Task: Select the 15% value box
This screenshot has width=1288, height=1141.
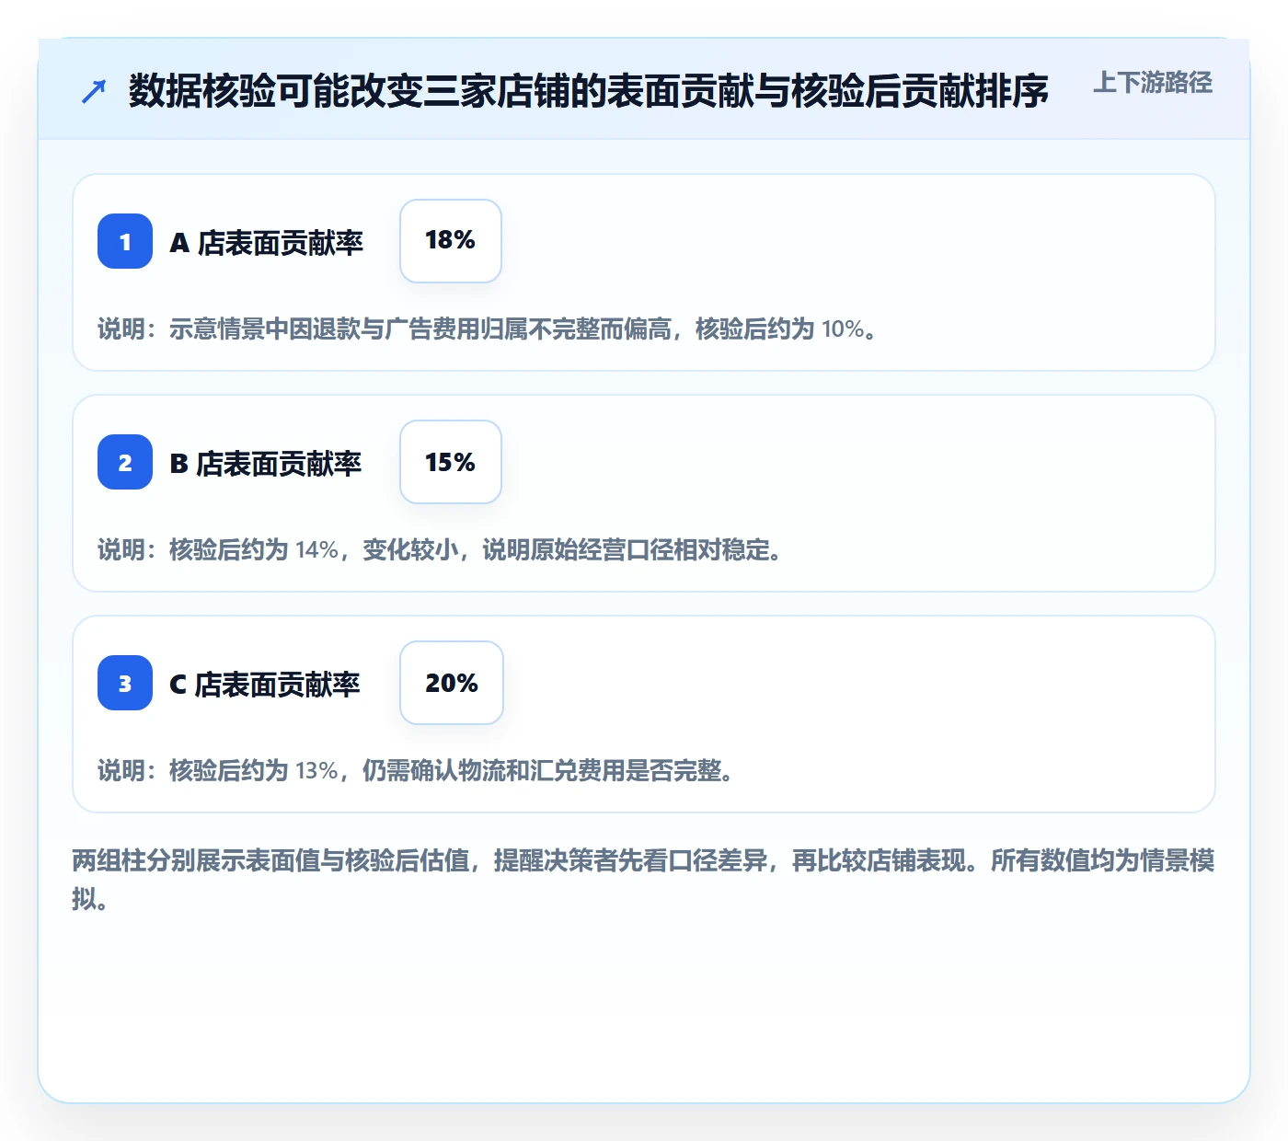Action: (x=451, y=462)
